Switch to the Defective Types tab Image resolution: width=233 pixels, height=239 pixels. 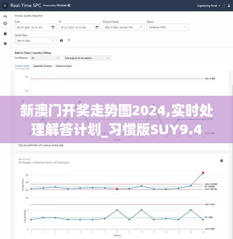tap(63, 66)
